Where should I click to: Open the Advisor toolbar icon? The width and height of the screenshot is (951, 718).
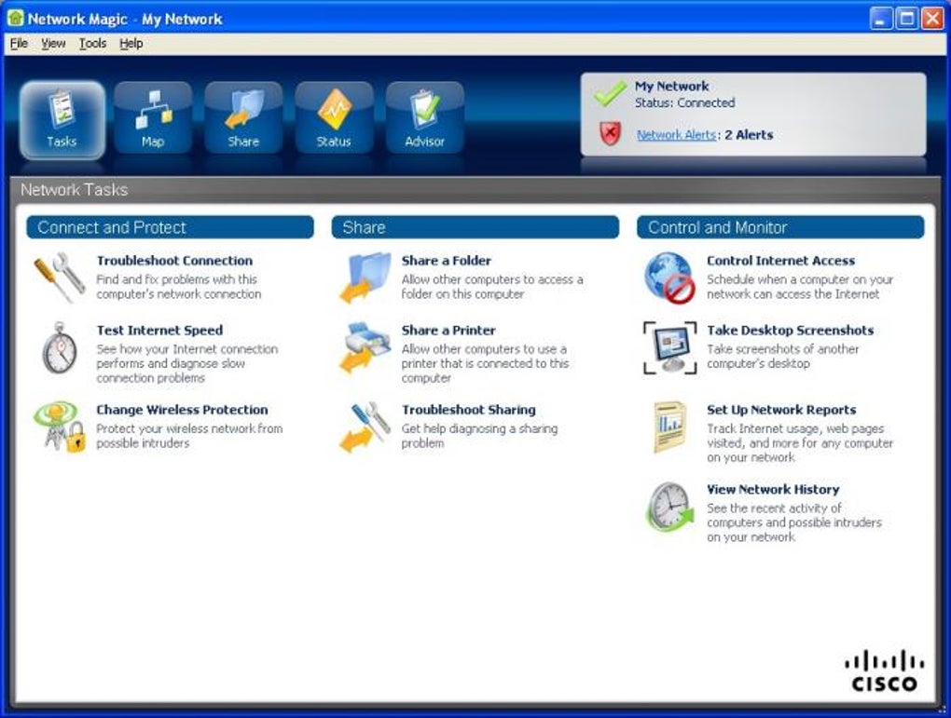tap(424, 117)
